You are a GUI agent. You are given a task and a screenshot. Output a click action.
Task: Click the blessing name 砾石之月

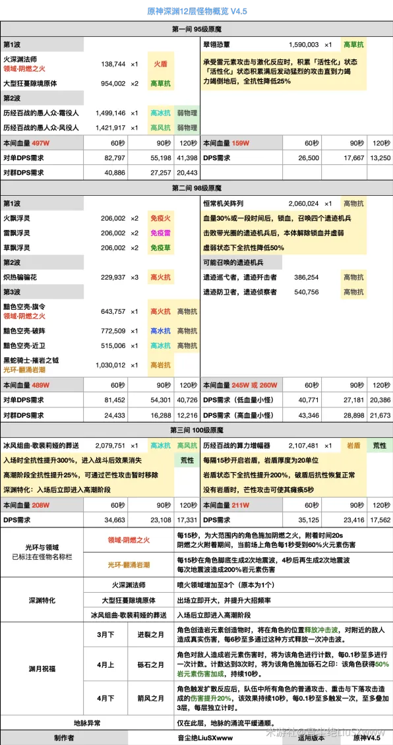click(x=150, y=665)
